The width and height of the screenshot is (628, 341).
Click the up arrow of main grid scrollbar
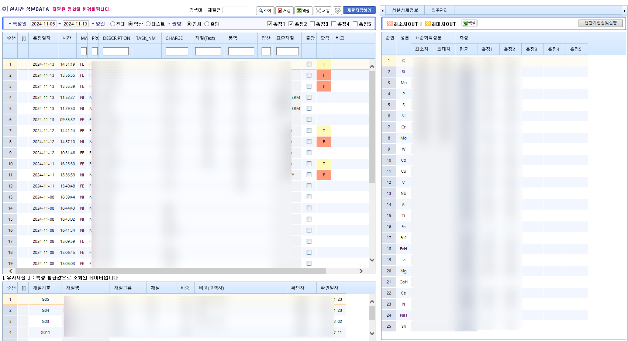(x=372, y=67)
